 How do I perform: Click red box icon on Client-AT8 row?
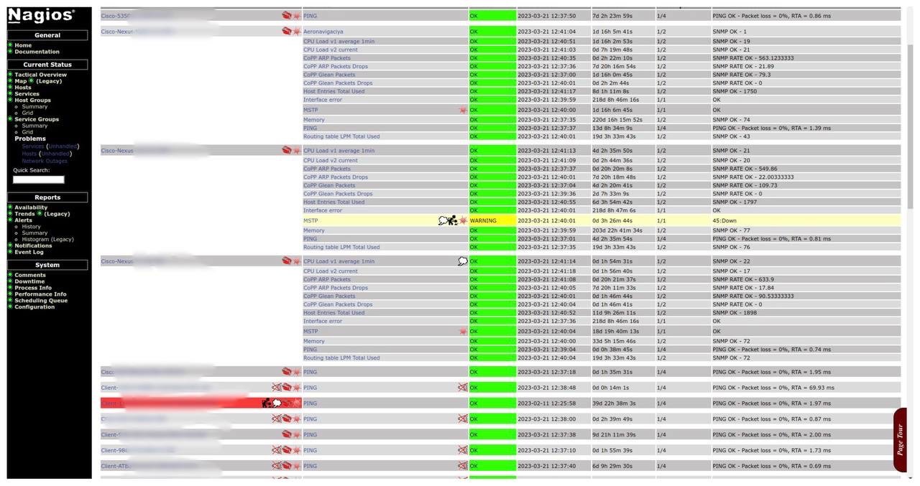click(x=287, y=466)
